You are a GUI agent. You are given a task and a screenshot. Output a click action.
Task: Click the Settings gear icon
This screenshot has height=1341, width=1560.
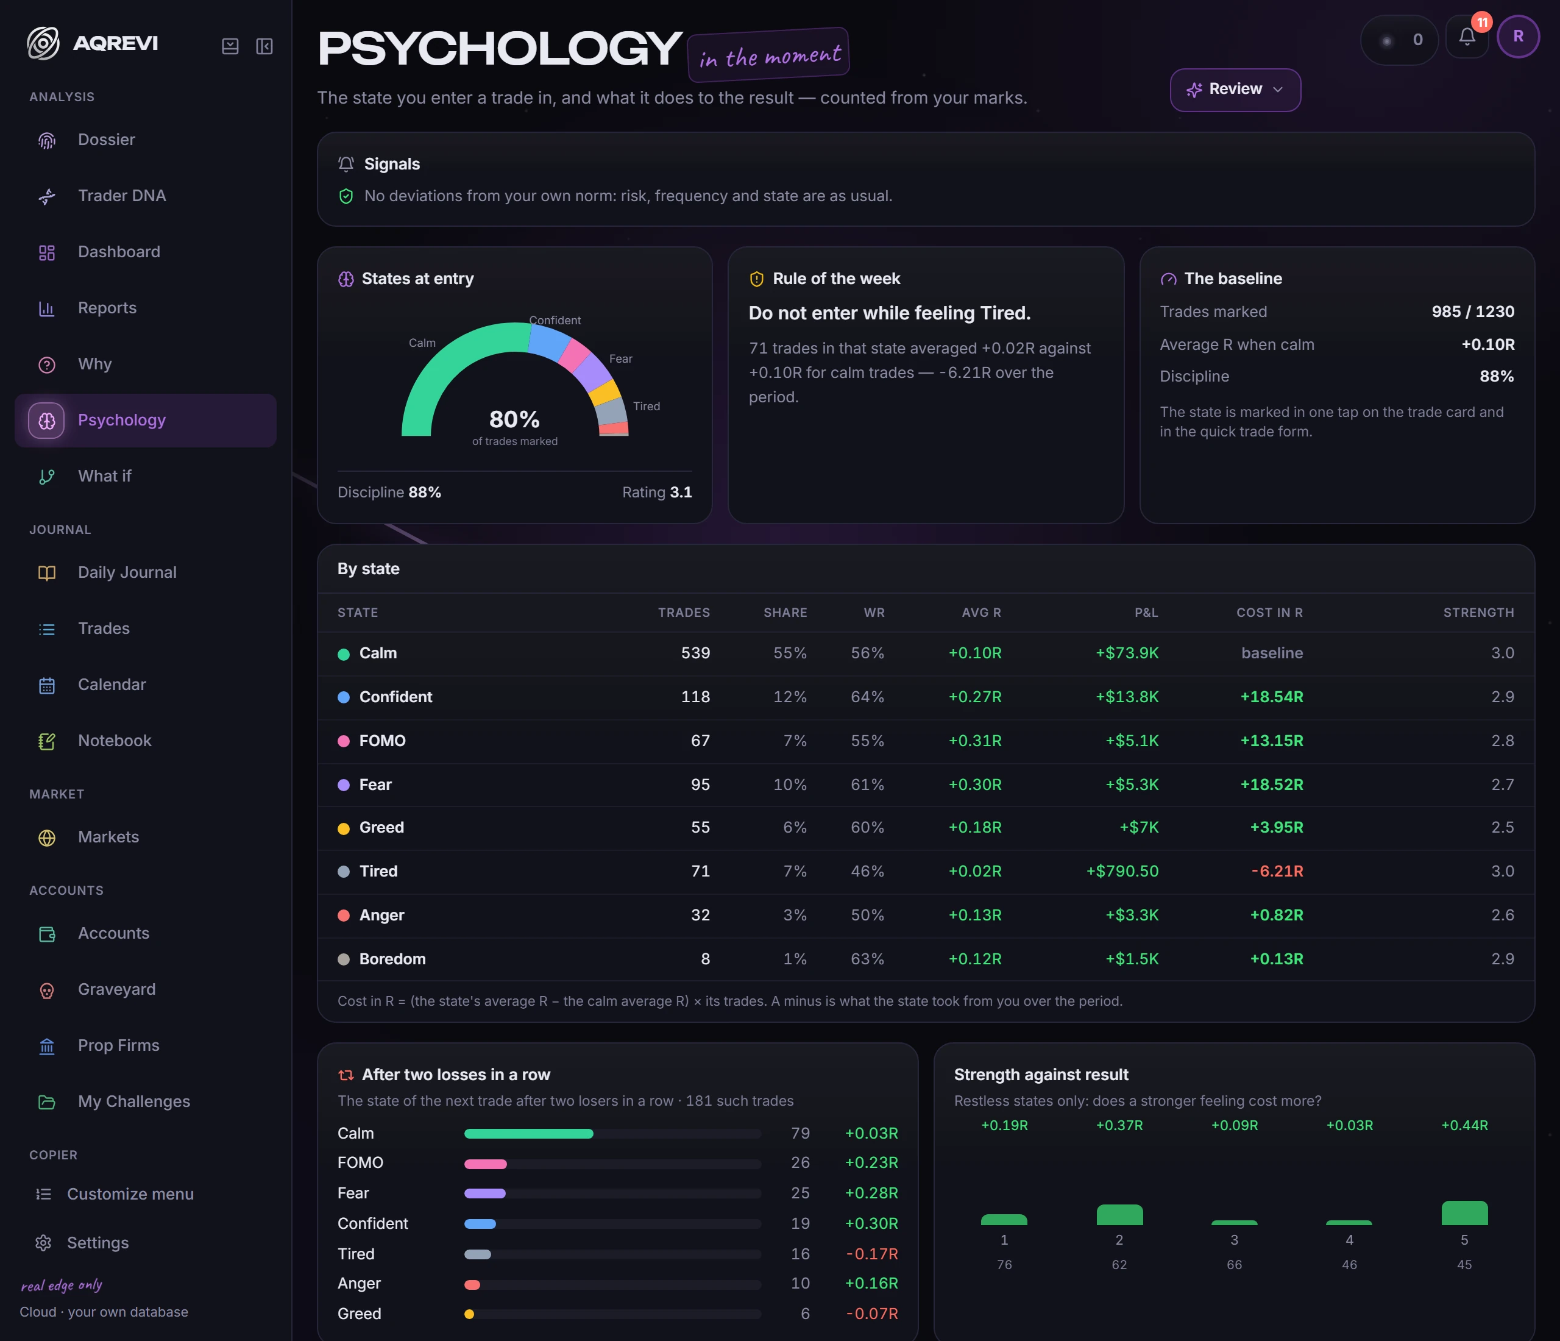coord(44,1242)
